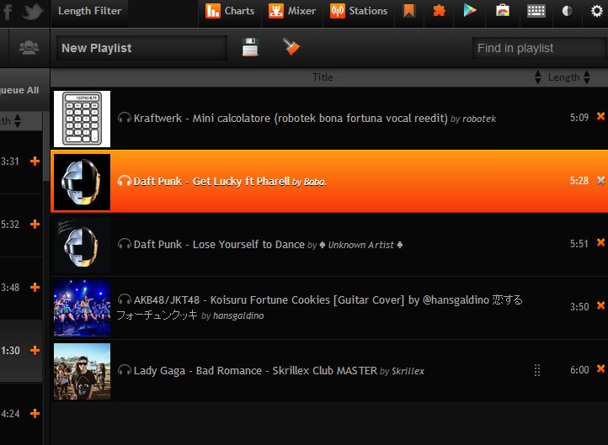This screenshot has width=608, height=445.
Task: Select the Lady Gaga Skrillex thumbnail
Action: pyautogui.click(x=82, y=372)
